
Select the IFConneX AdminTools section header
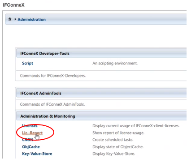[101, 93]
